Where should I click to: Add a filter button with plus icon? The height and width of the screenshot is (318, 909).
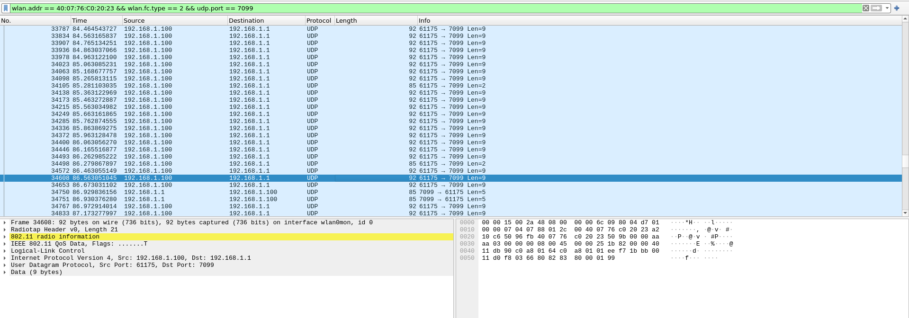click(x=897, y=8)
